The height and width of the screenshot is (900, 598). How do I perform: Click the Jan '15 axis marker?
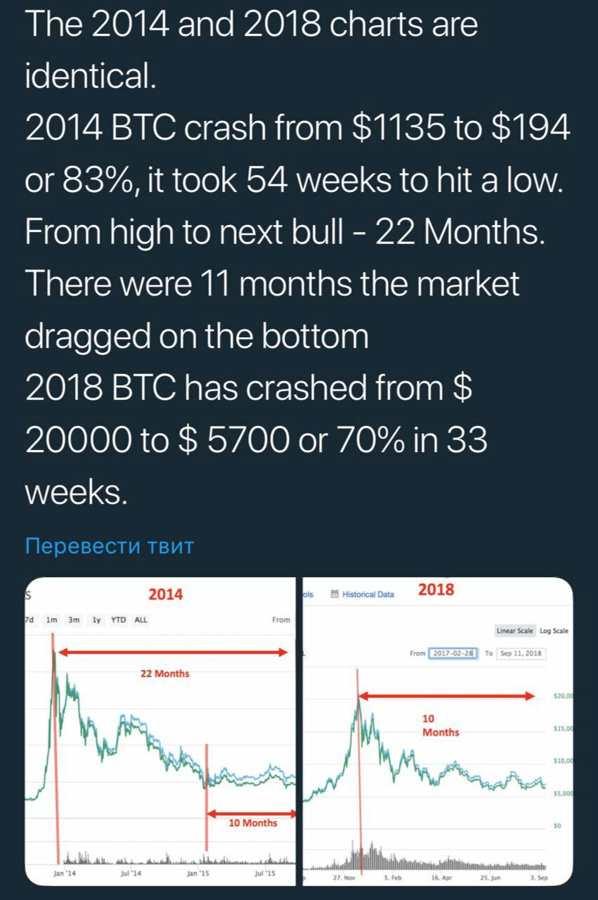click(197, 873)
